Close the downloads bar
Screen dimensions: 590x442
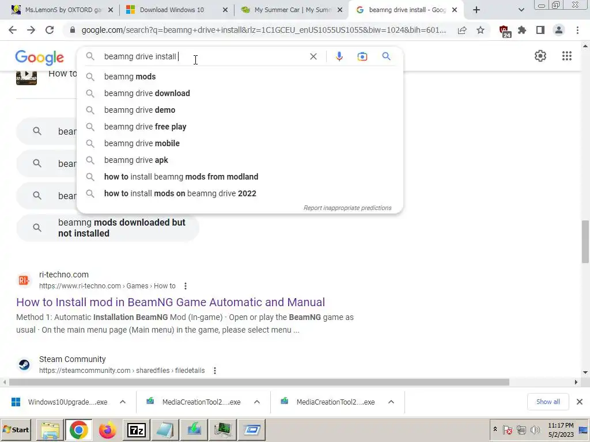tap(580, 402)
